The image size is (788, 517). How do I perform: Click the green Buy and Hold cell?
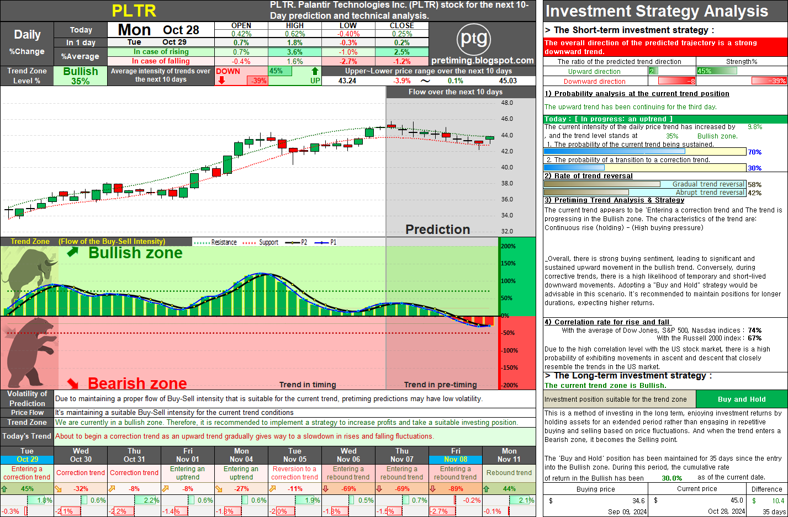[x=742, y=399]
